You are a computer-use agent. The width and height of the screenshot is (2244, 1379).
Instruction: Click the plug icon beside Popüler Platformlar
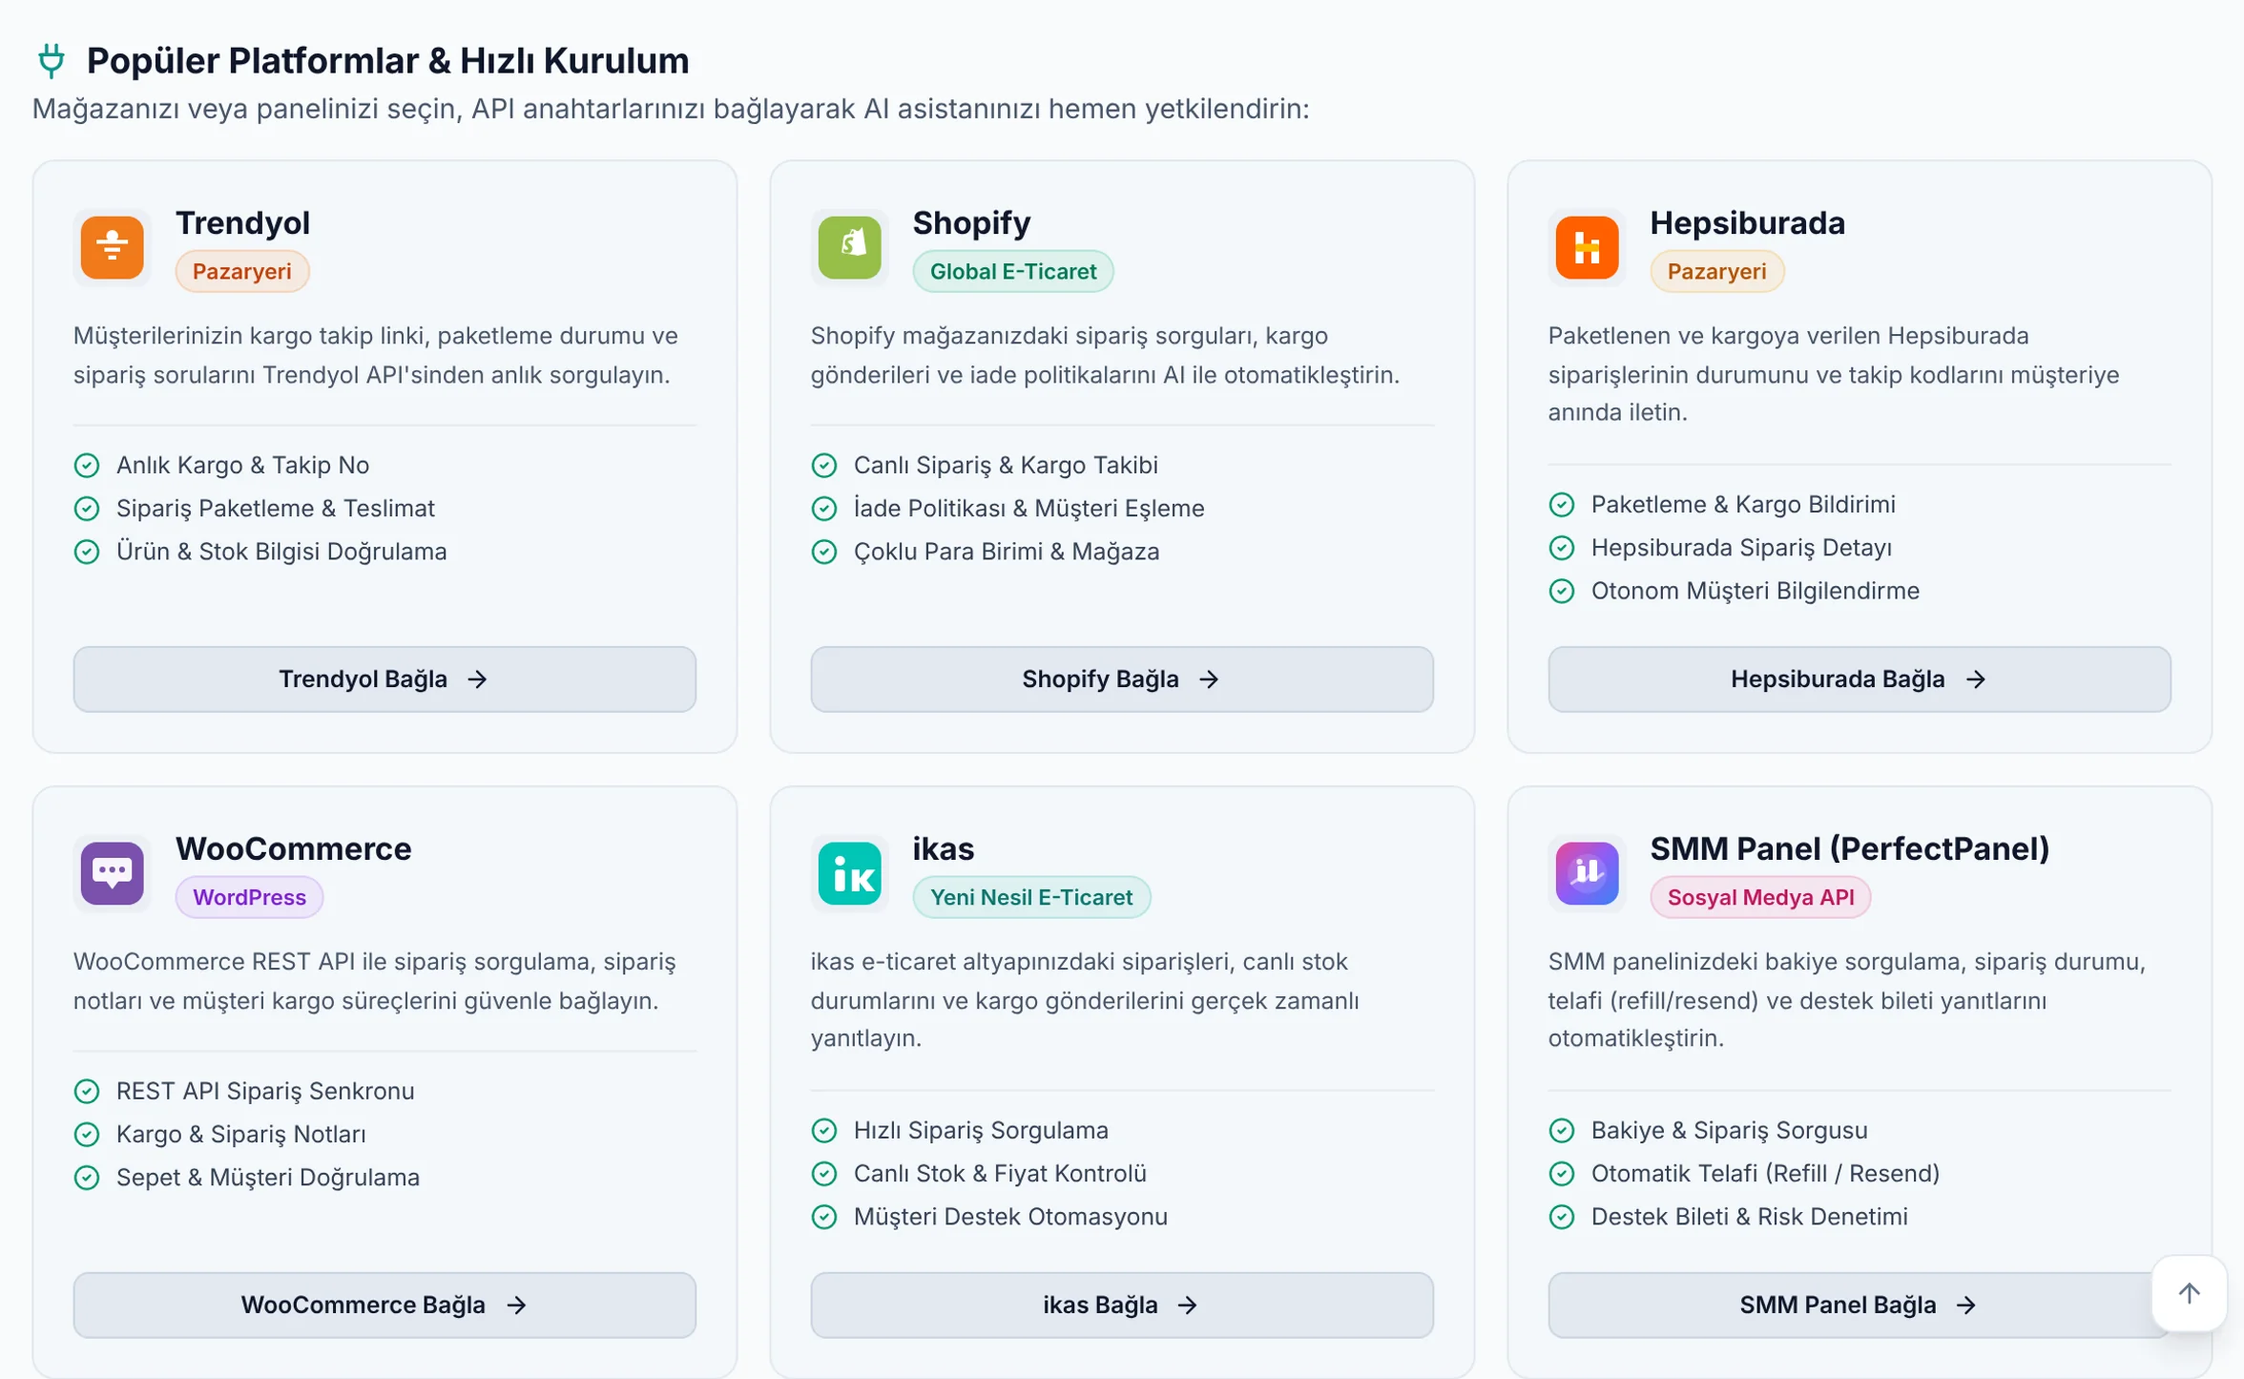pyautogui.click(x=52, y=60)
